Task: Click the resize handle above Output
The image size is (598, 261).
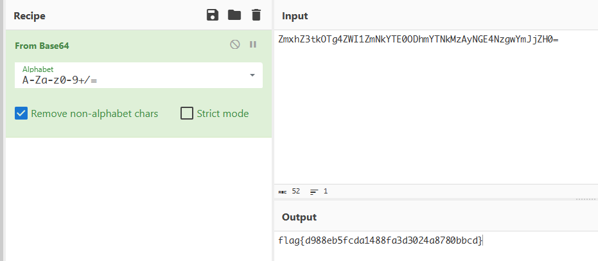Action: tap(586, 199)
